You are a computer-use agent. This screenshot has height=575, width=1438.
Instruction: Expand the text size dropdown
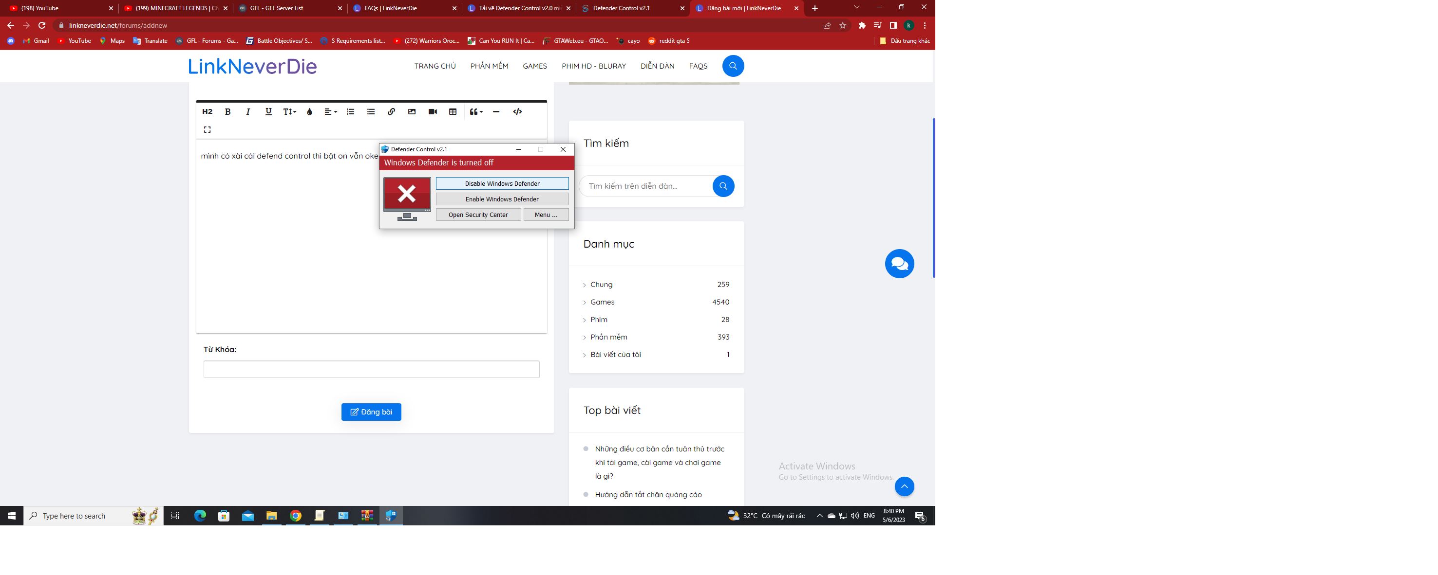click(289, 112)
